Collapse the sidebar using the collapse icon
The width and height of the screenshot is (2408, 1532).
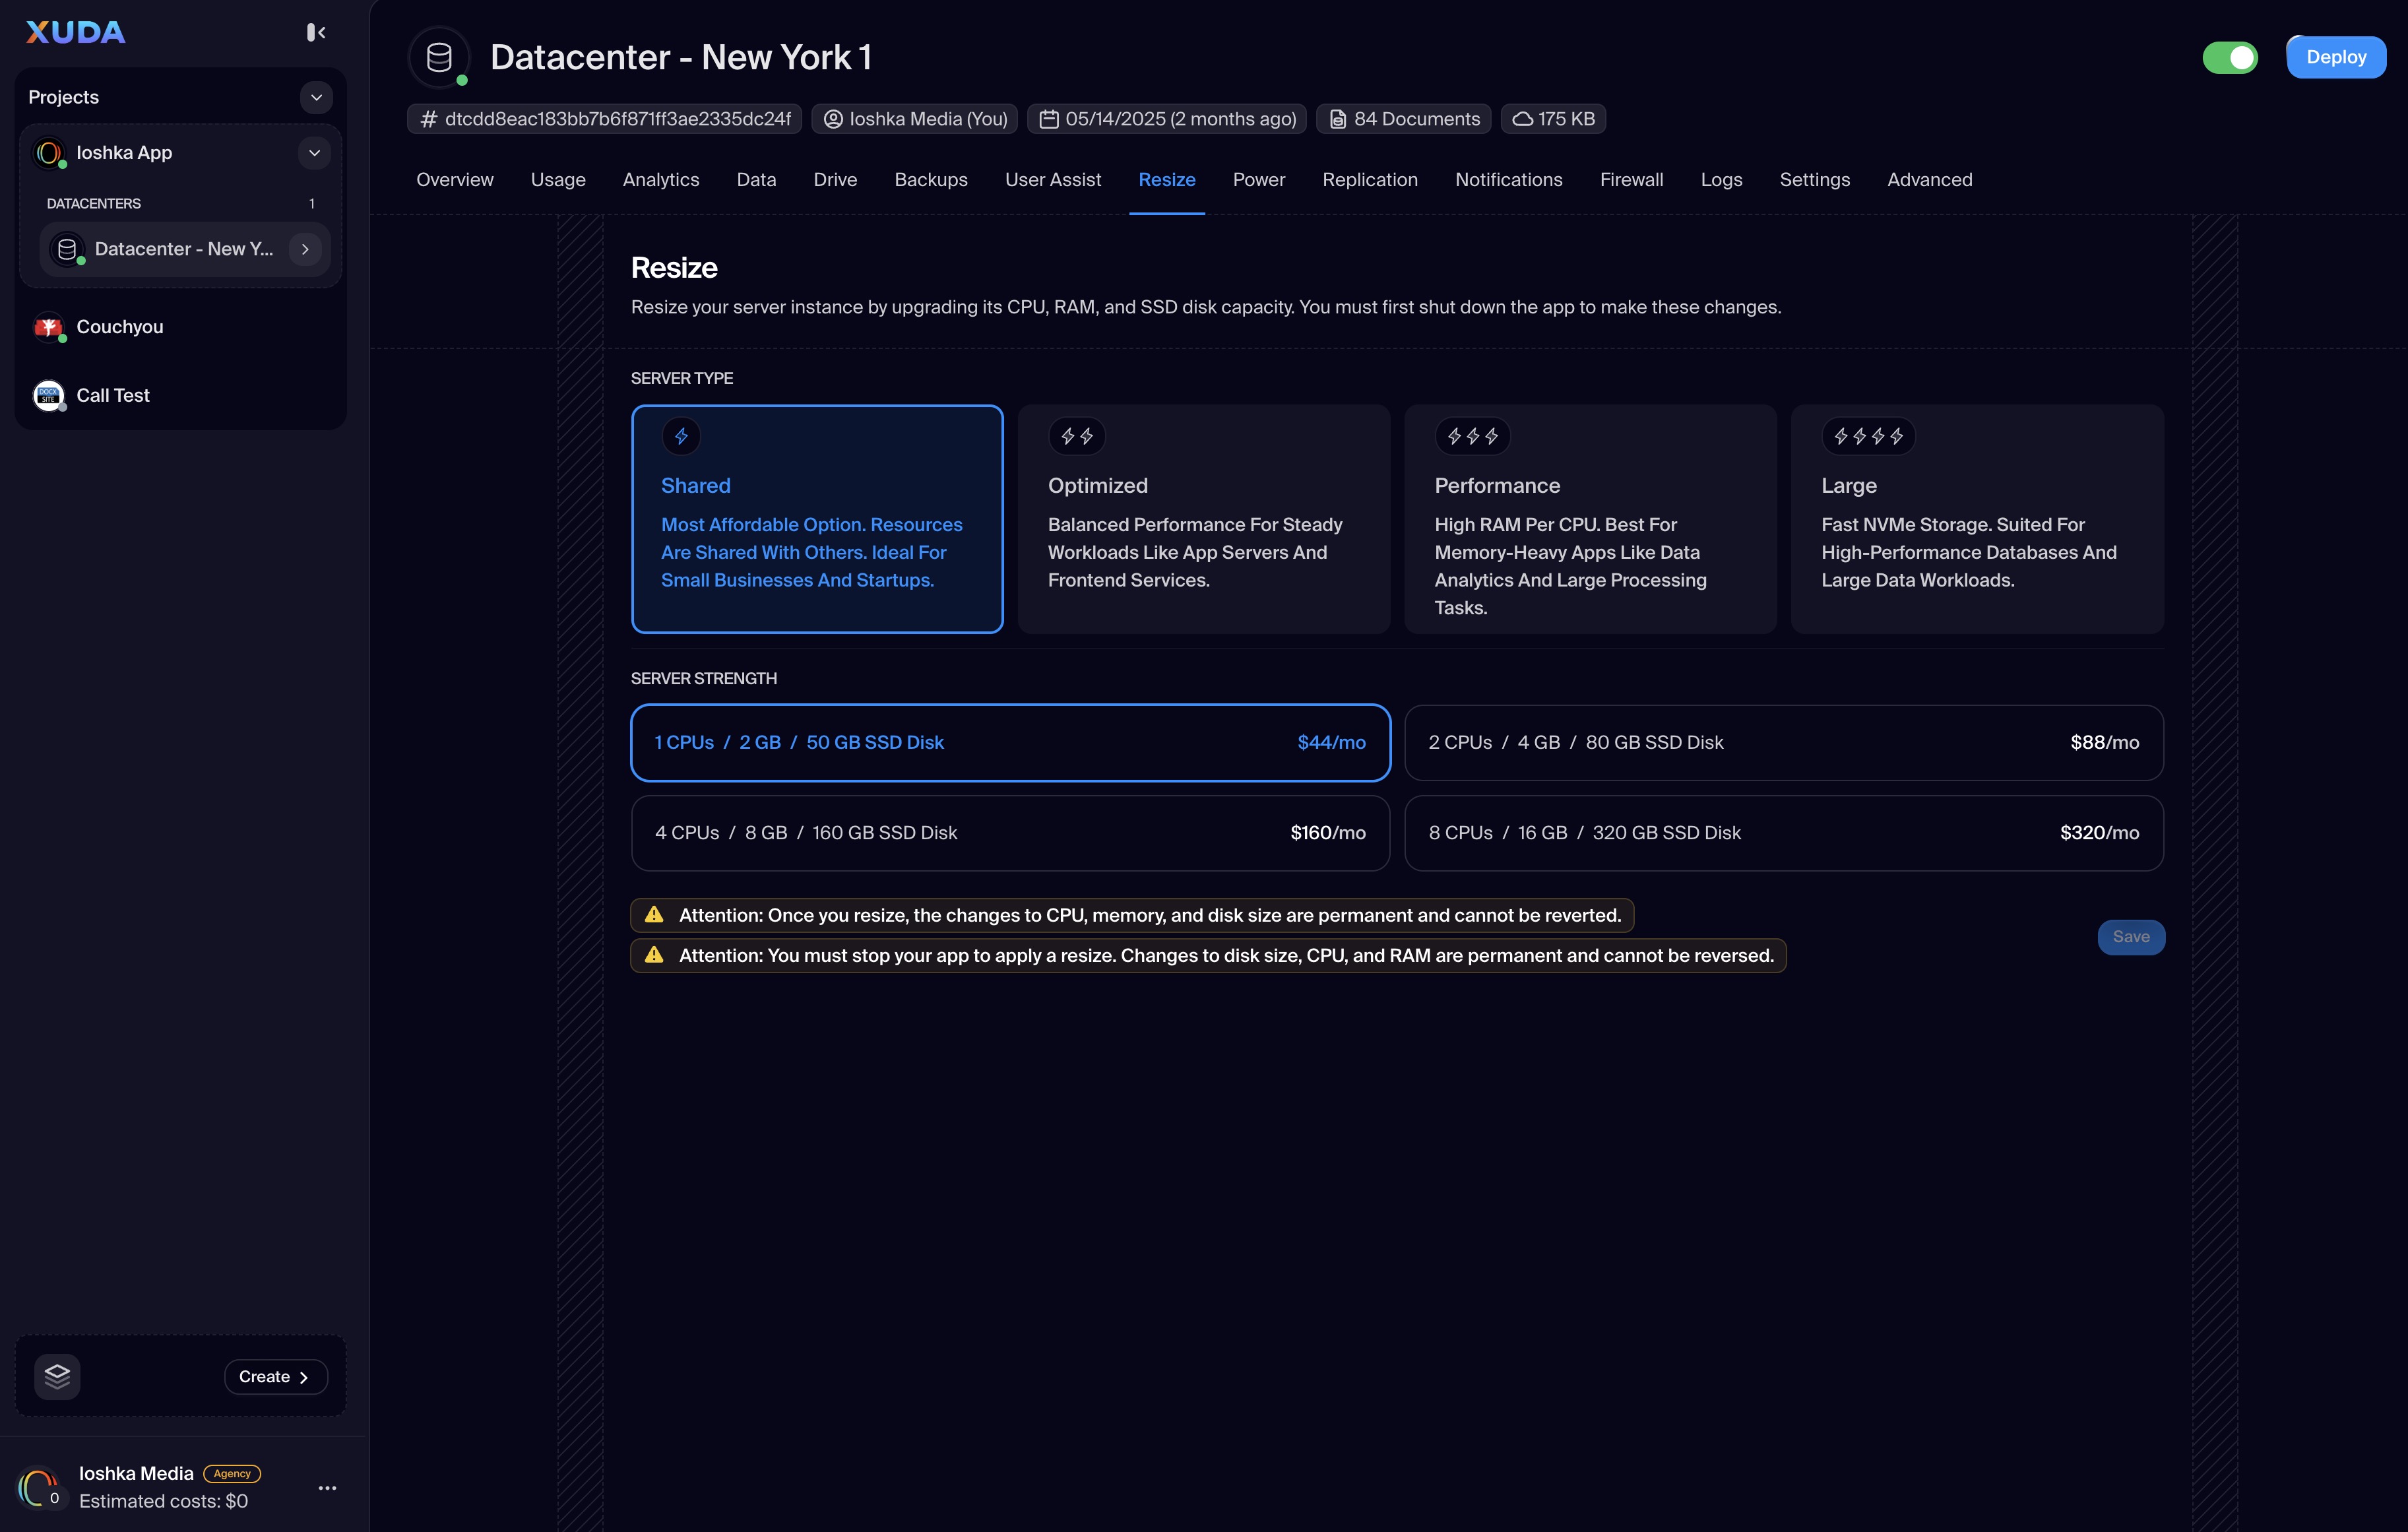pos(316,33)
